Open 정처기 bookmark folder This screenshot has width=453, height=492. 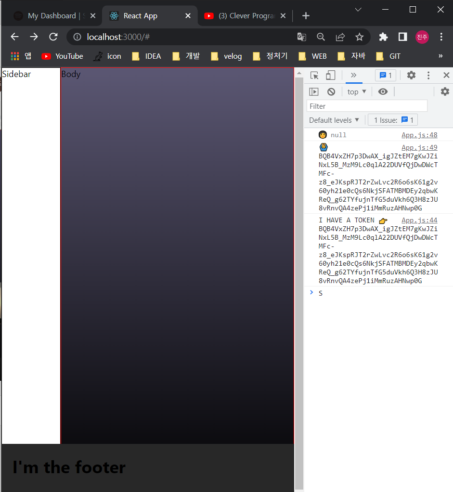coord(270,56)
